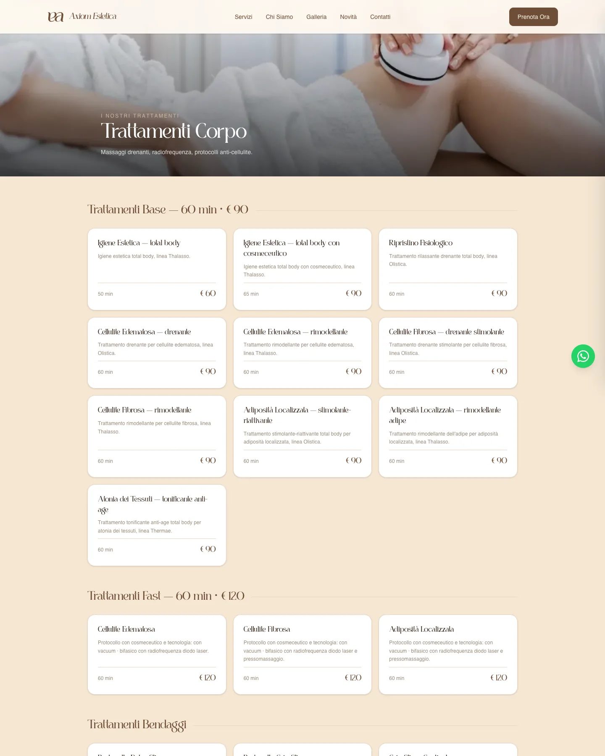Click the 'I NOSTRI TRATTAMENTI' hero label

tap(140, 116)
